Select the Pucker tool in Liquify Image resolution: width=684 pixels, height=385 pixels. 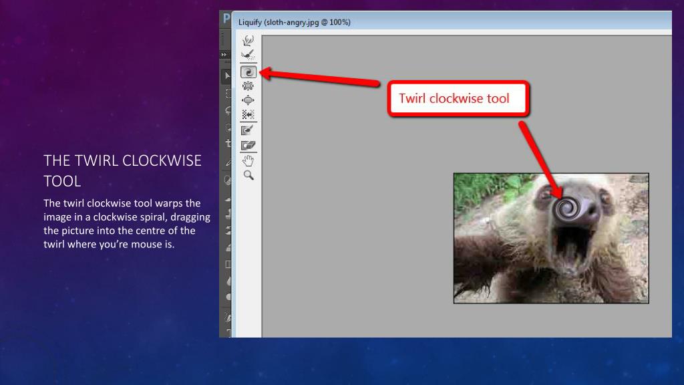tap(248, 86)
